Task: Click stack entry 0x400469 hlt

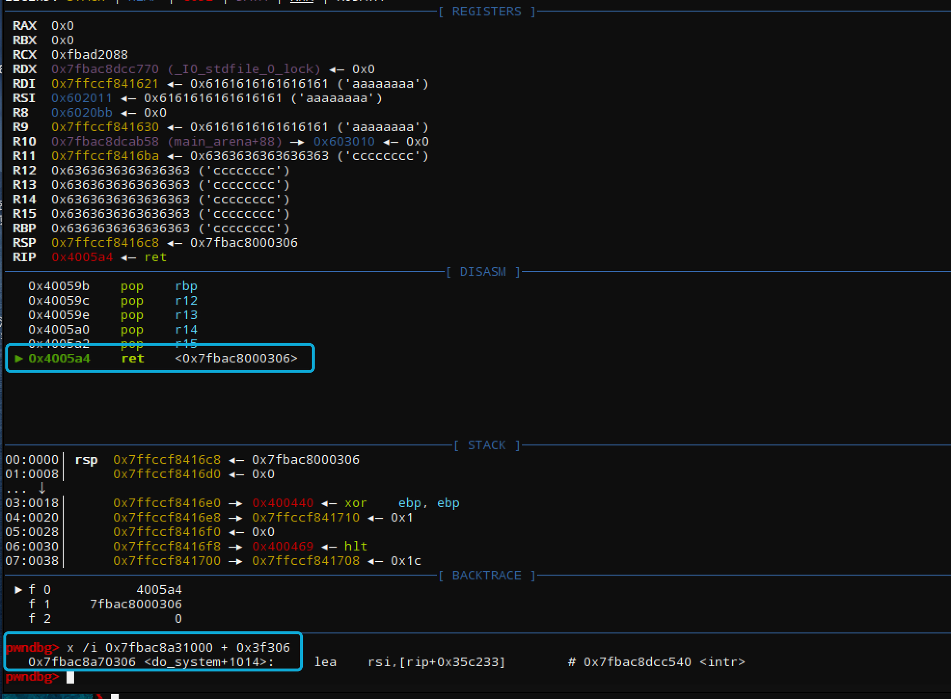Action: point(240,546)
